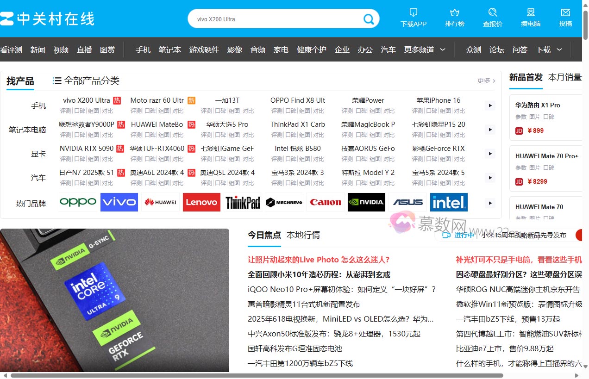
Task: Click the 查报价 price lookup icon
Action: tap(493, 12)
